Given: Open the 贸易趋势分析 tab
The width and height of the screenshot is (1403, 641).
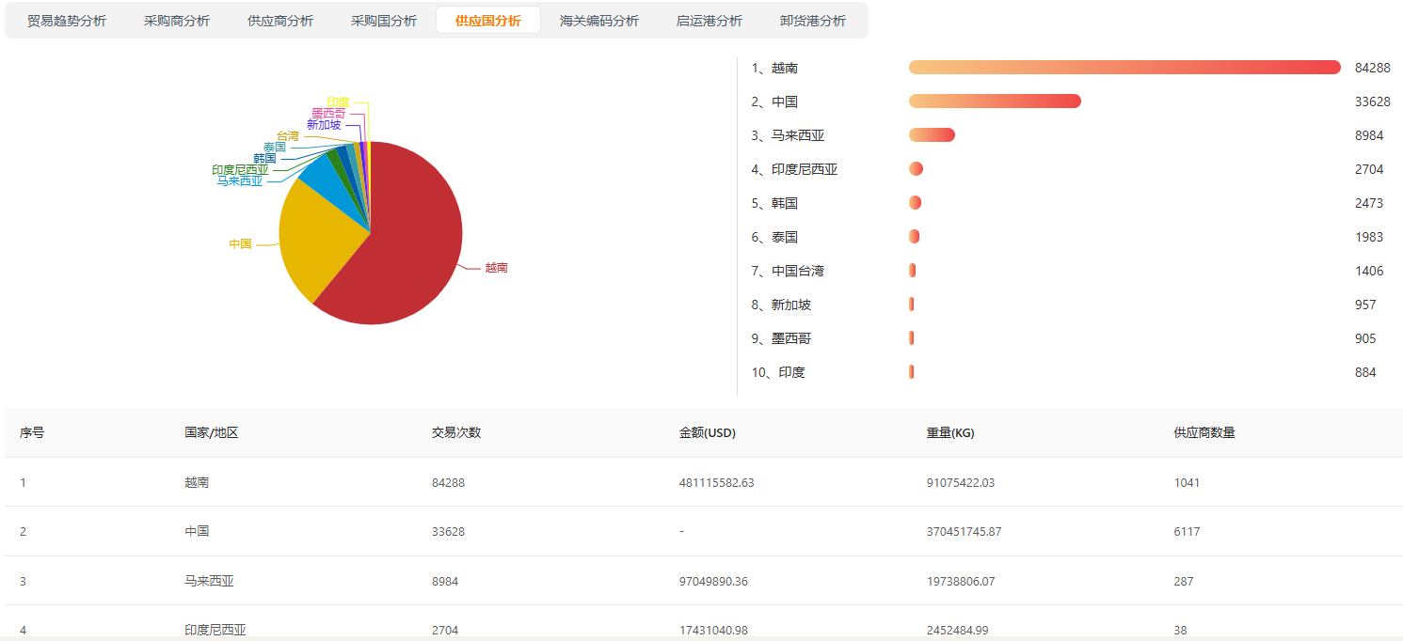Looking at the screenshot, I should click(67, 21).
